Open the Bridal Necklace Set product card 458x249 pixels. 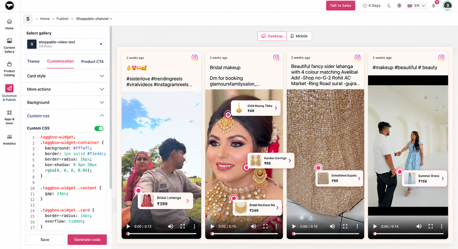(x=257, y=207)
